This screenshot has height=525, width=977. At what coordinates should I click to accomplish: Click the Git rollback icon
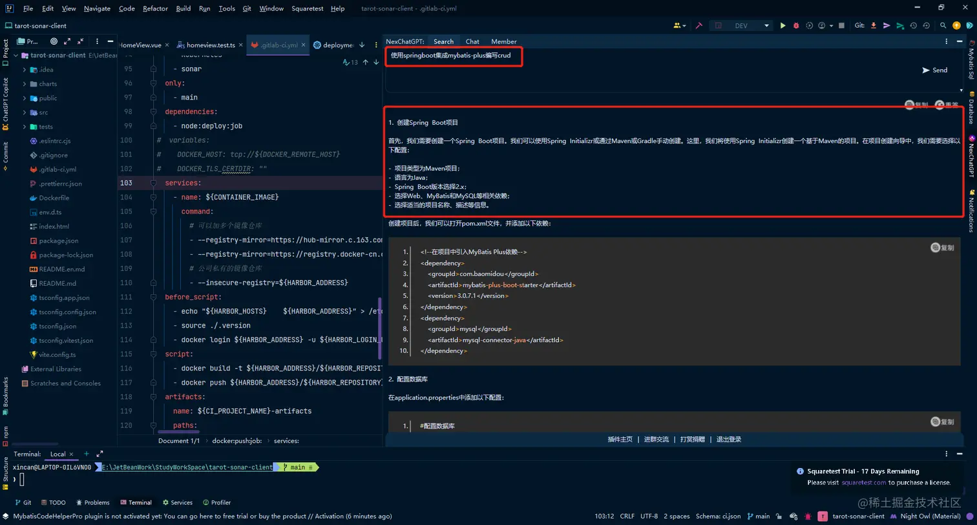[927, 26]
